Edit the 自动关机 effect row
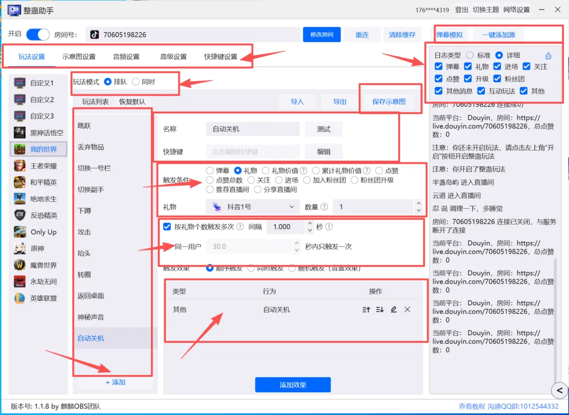This screenshot has height=415, width=569. click(394, 309)
